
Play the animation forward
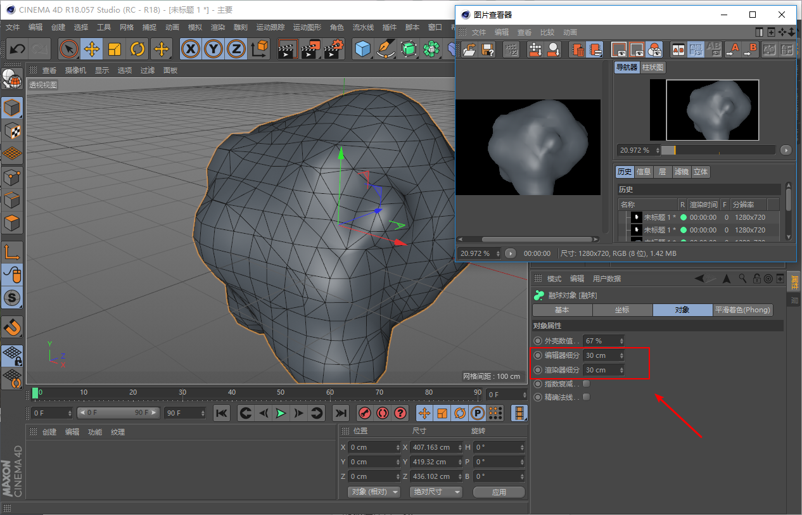click(281, 413)
